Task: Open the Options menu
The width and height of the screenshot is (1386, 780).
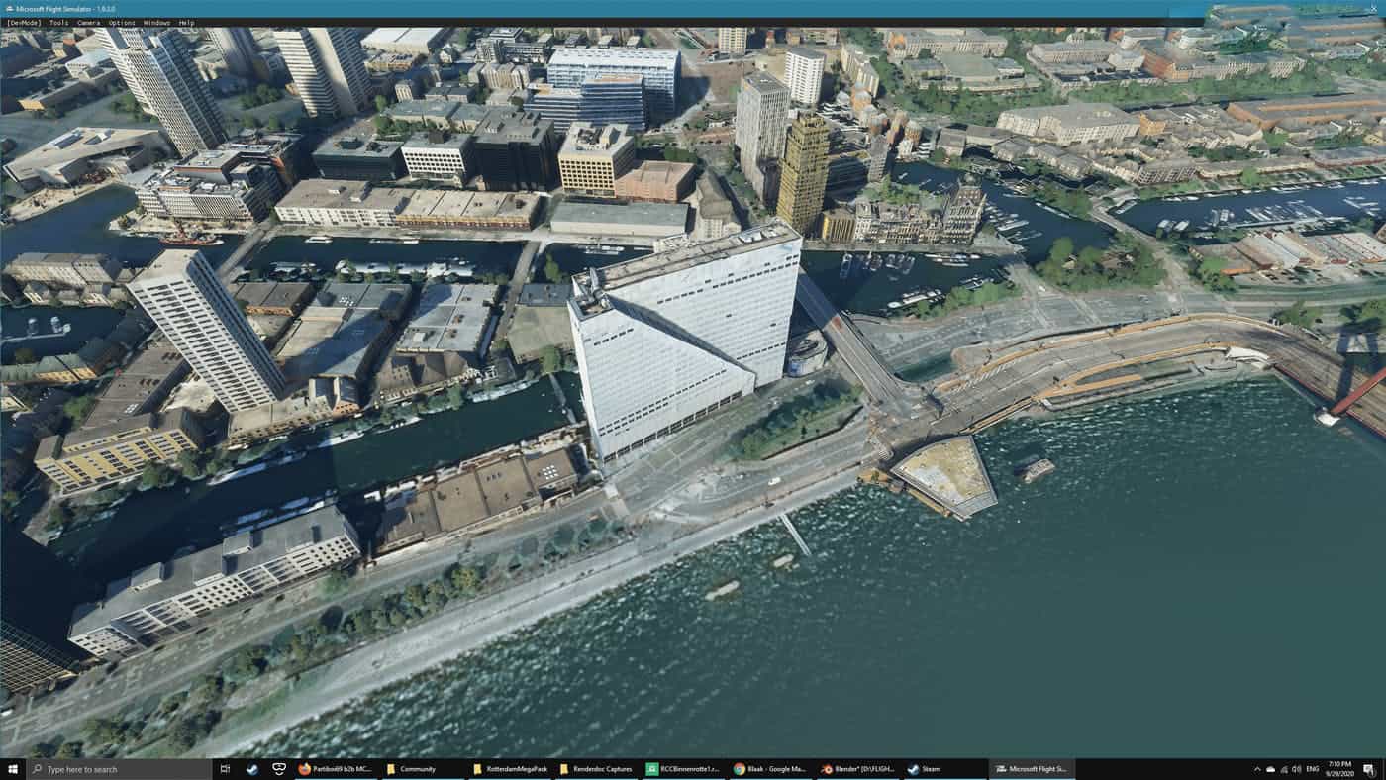Action: tap(122, 22)
